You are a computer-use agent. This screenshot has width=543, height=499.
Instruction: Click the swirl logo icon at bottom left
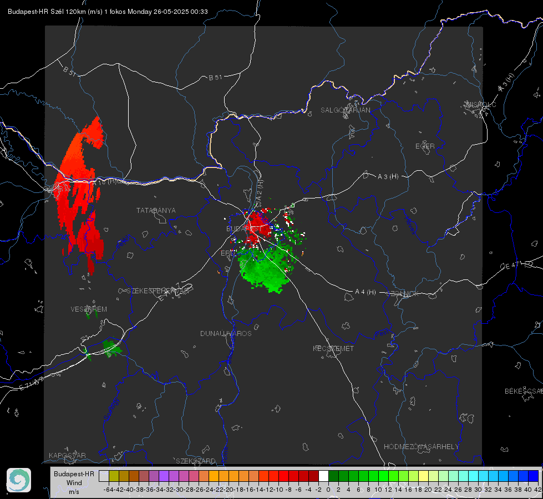[19, 480]
